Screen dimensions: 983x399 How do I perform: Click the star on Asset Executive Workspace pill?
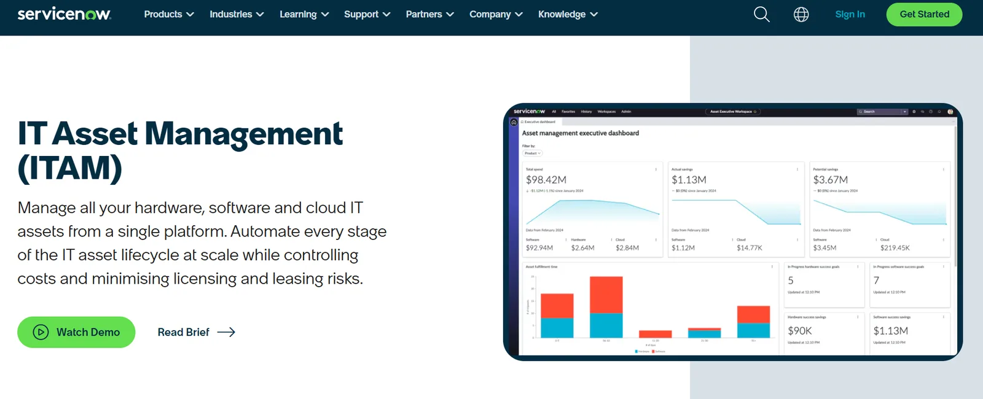point(755,112)
